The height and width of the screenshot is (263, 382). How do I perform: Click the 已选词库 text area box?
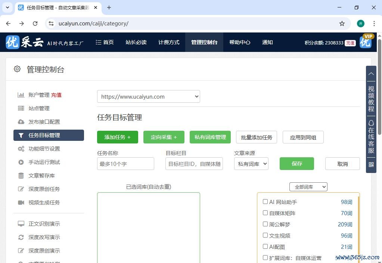pyautogui.click(x=148, y=228)
